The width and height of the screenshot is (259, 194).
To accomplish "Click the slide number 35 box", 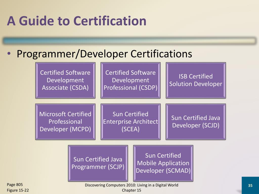I will pyautogui.click(x=250, y=185).
